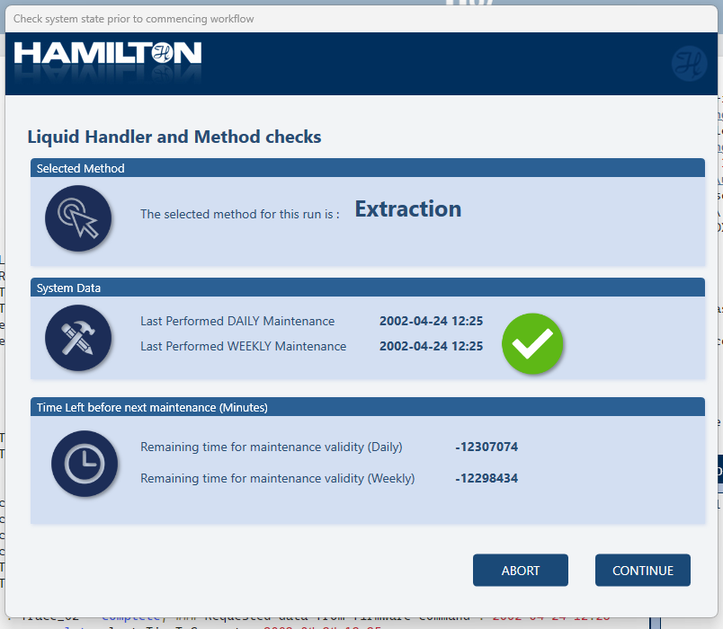This screenshot has height=629, width=723.
Task: Select the Extraction method name text
Action: 407,209
